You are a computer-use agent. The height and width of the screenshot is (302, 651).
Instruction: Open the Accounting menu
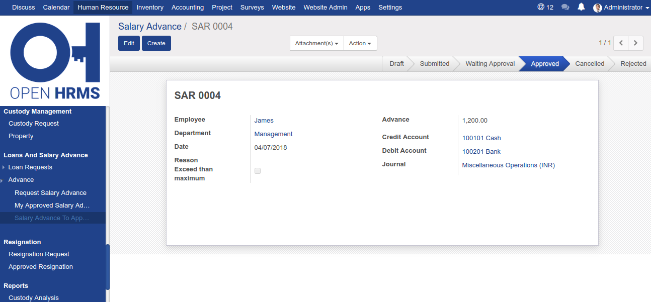[187, 8]
